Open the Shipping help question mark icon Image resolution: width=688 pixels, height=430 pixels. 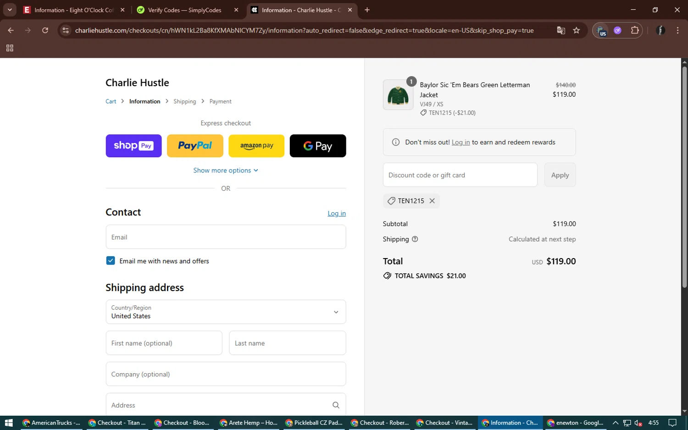click(x=415, y=239)
